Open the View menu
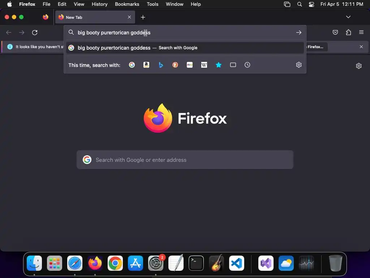The image size is (370, 278). 79,4
